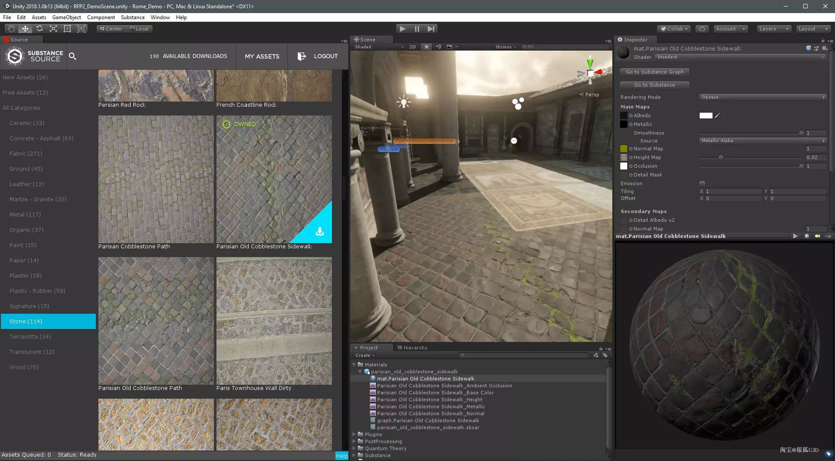The height and width of the screenshot is (461, 835).
Task: Toggle the preview lighting spheres icon
Action: pyautogui.click(x=817, y=236)
